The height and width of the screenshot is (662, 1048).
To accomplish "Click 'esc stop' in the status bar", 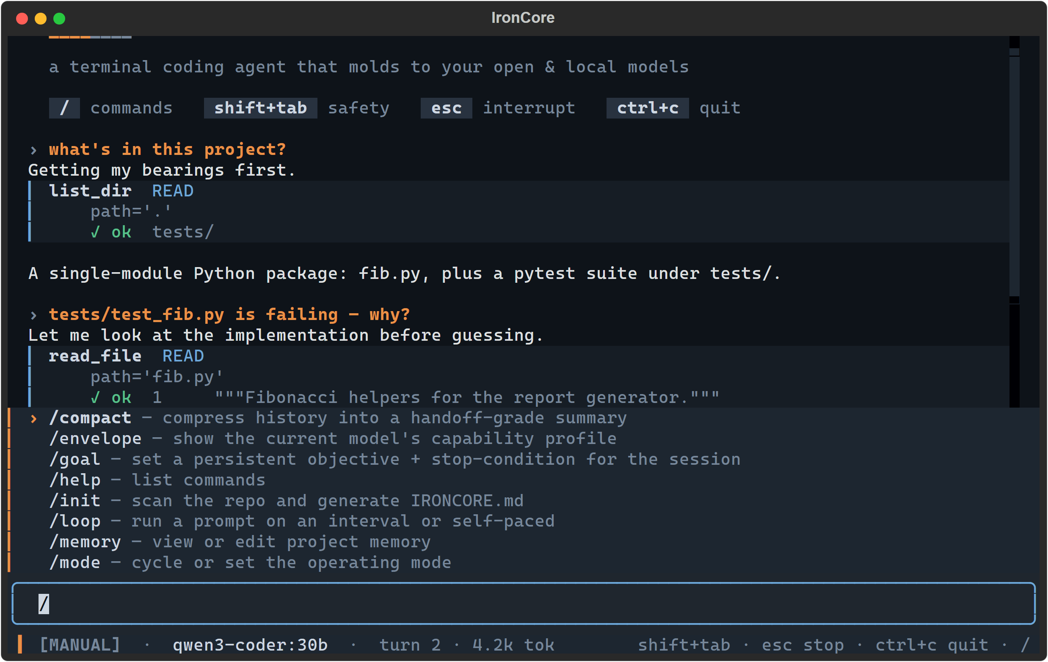I will point(803,645).
